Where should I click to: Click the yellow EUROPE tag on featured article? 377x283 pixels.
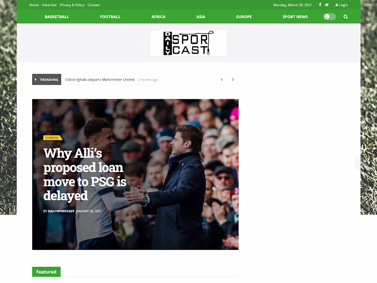[51, 138]
